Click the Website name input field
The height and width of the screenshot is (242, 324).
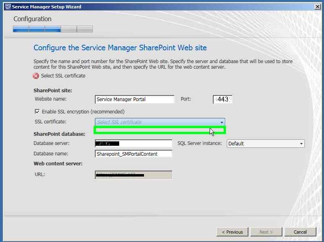134,99
